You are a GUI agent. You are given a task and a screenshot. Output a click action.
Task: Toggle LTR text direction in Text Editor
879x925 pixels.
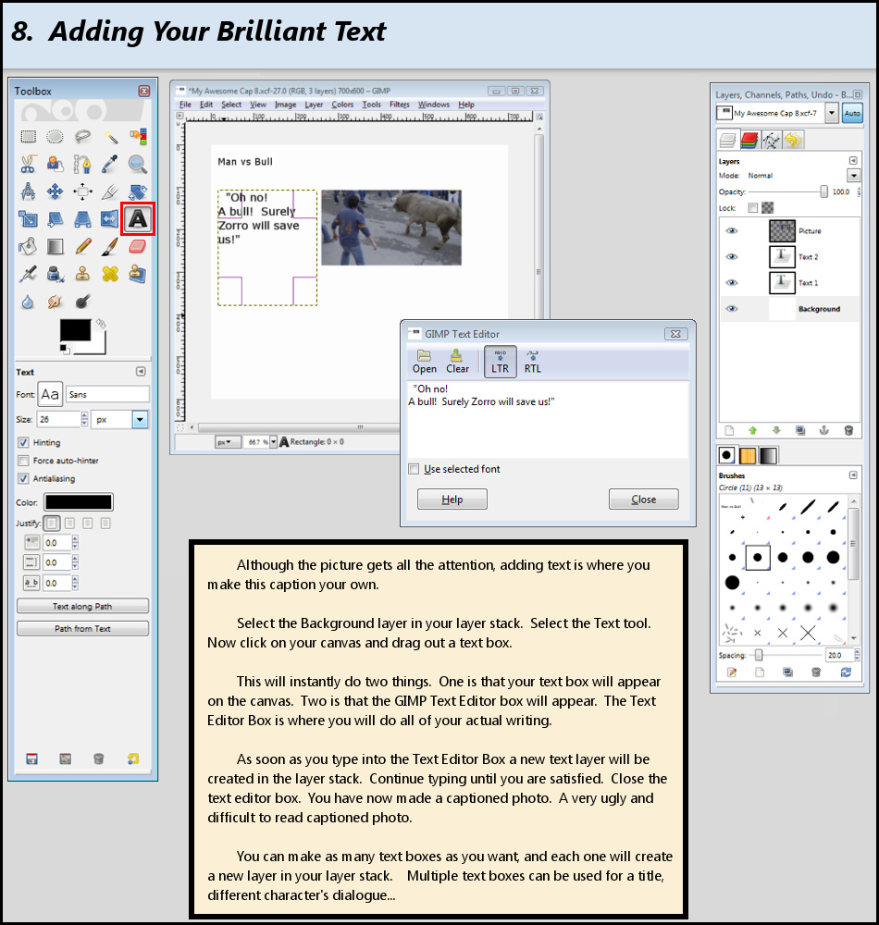click(501, 362)
